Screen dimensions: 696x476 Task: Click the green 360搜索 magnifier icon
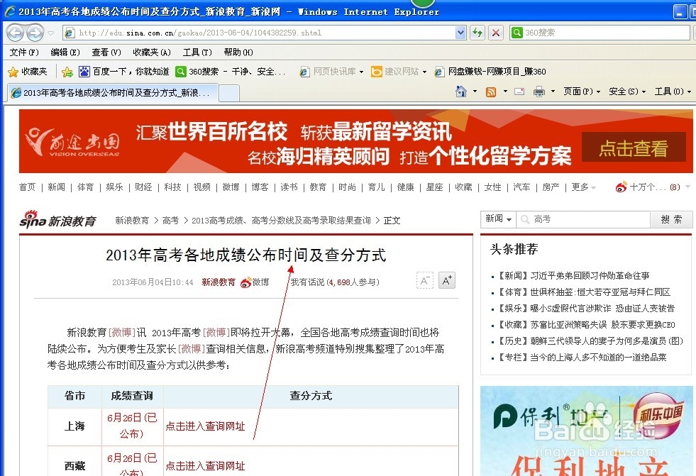pyautogui.click(x=517, y=33)
